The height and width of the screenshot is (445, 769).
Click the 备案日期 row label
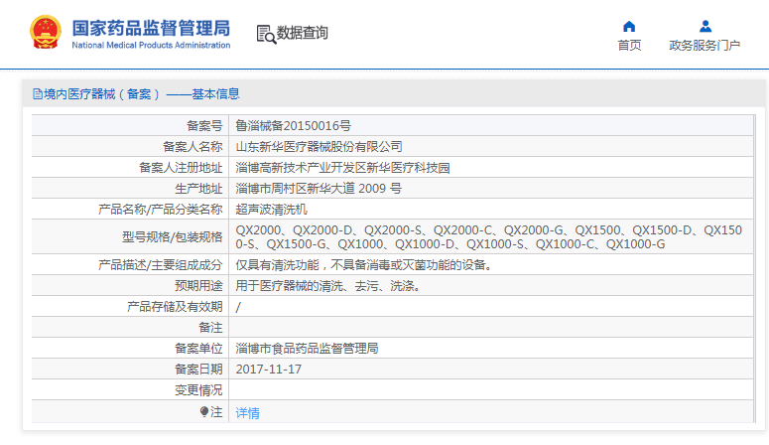(198, 370)
